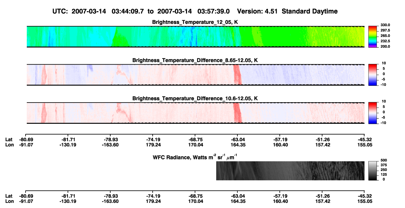Viewport: 405px width, 208px height.
Task: Click 'Version: 4.51' in the header
Action: (x=259, y=11)
